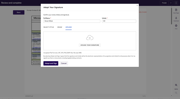Click the 100% zoom level text
This screenshot has height=99, width=180.
(176, 89)
